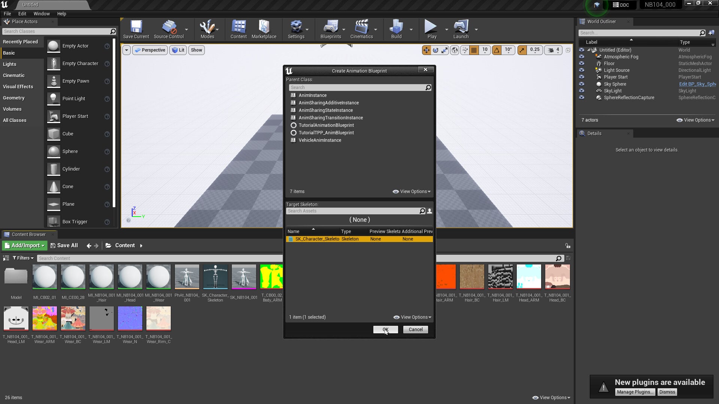Viewport: 719px width, 404px height.
Task: Click the Play toolbar icon
Action: pyautogui.click(x=432, y=30)
